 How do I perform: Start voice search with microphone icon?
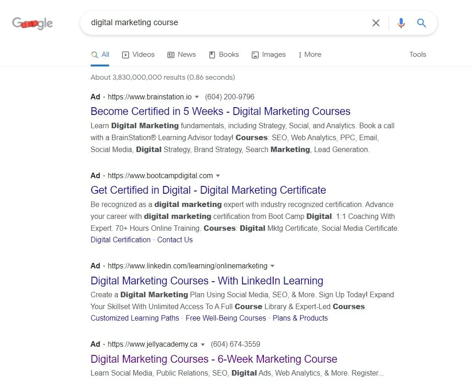point(401,23)
